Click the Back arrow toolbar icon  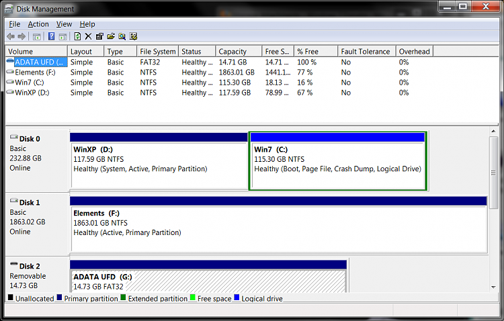(x=11, y=37)
